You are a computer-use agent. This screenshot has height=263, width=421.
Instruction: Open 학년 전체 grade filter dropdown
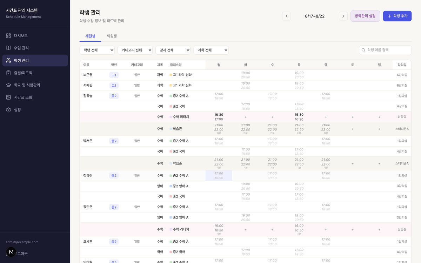click(97, 50)
